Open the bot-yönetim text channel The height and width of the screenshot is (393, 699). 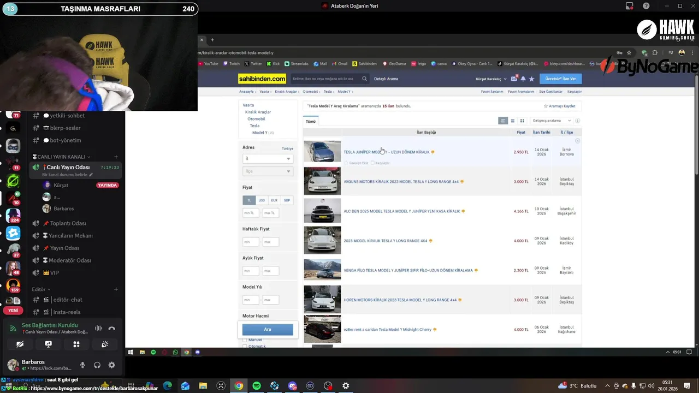(65, 140)
